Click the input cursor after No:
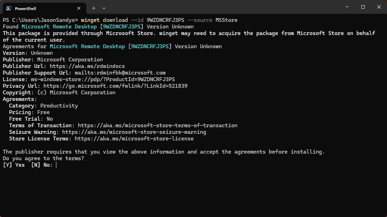Image resolution: width=387 pixels, height=217 pixels. (56, 165)
